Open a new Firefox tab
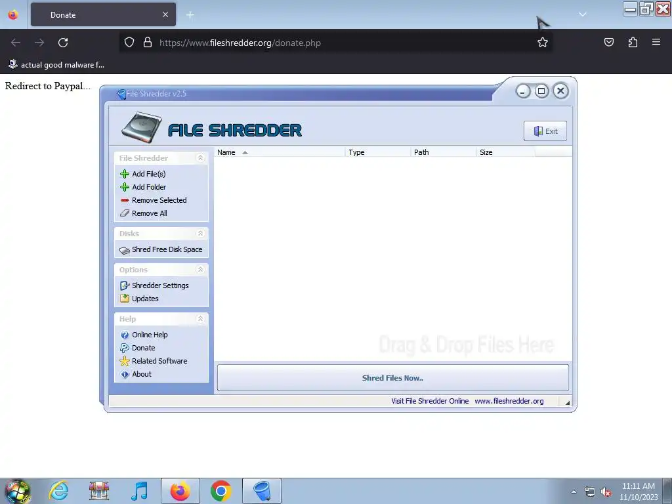This screenshot has width=672, height=504. pyautogui.click(x=190, y=15)
